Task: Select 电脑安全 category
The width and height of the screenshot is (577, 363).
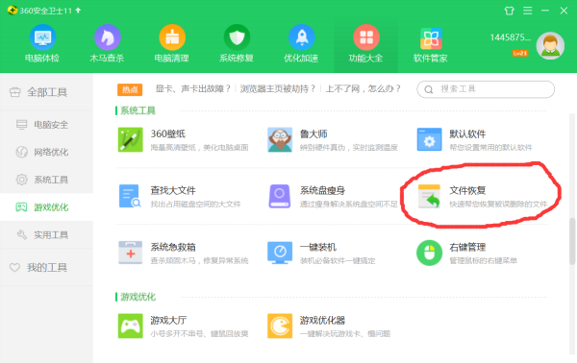Action: [46, 125]
